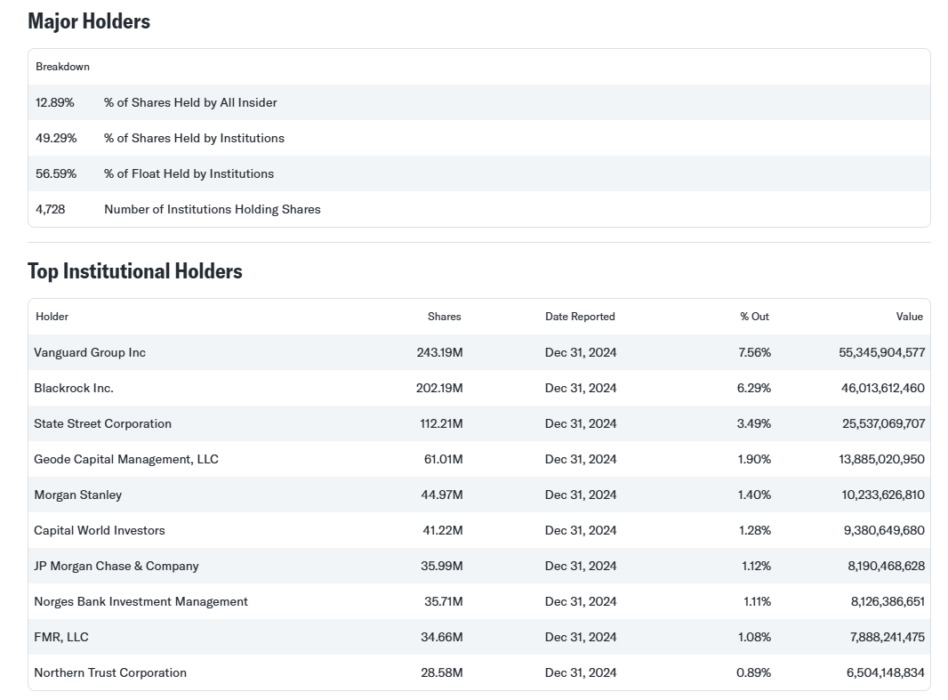948x700 pixels.
Task: Click the 12.89% insider percentage value
Action: [x=55, y=103]
